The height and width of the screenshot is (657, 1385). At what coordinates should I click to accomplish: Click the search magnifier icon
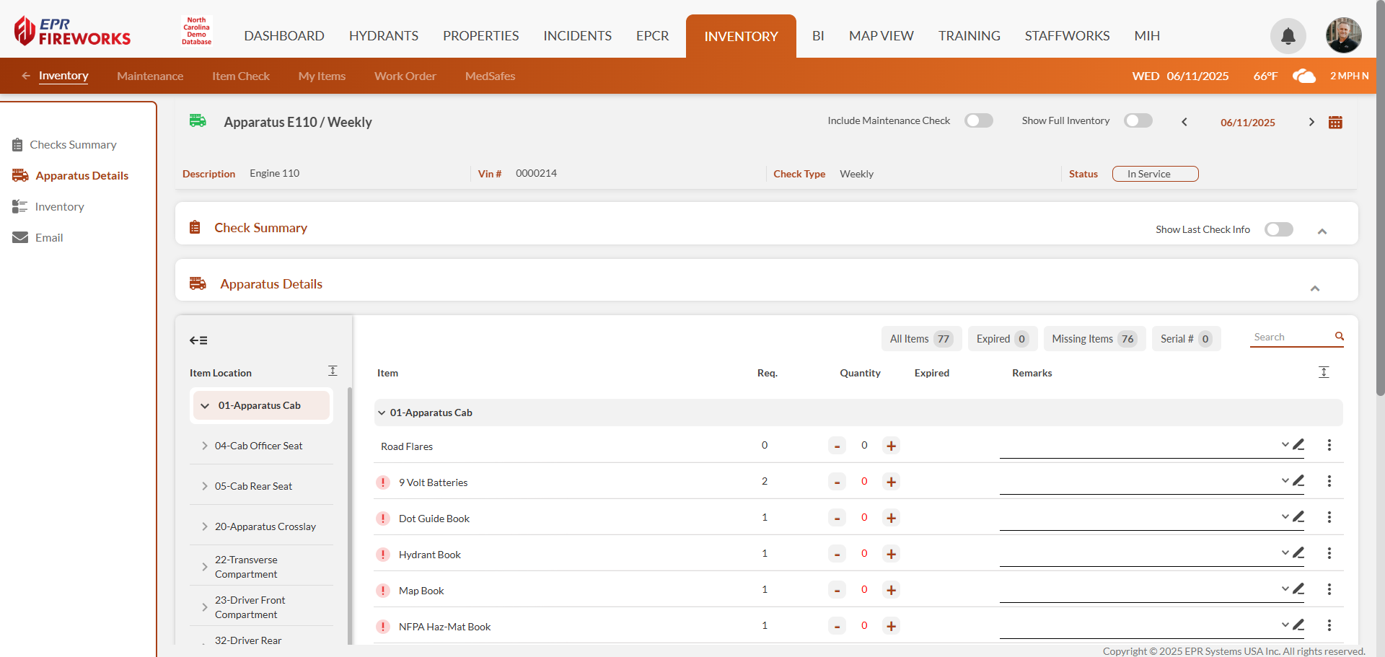point(1339,337)
